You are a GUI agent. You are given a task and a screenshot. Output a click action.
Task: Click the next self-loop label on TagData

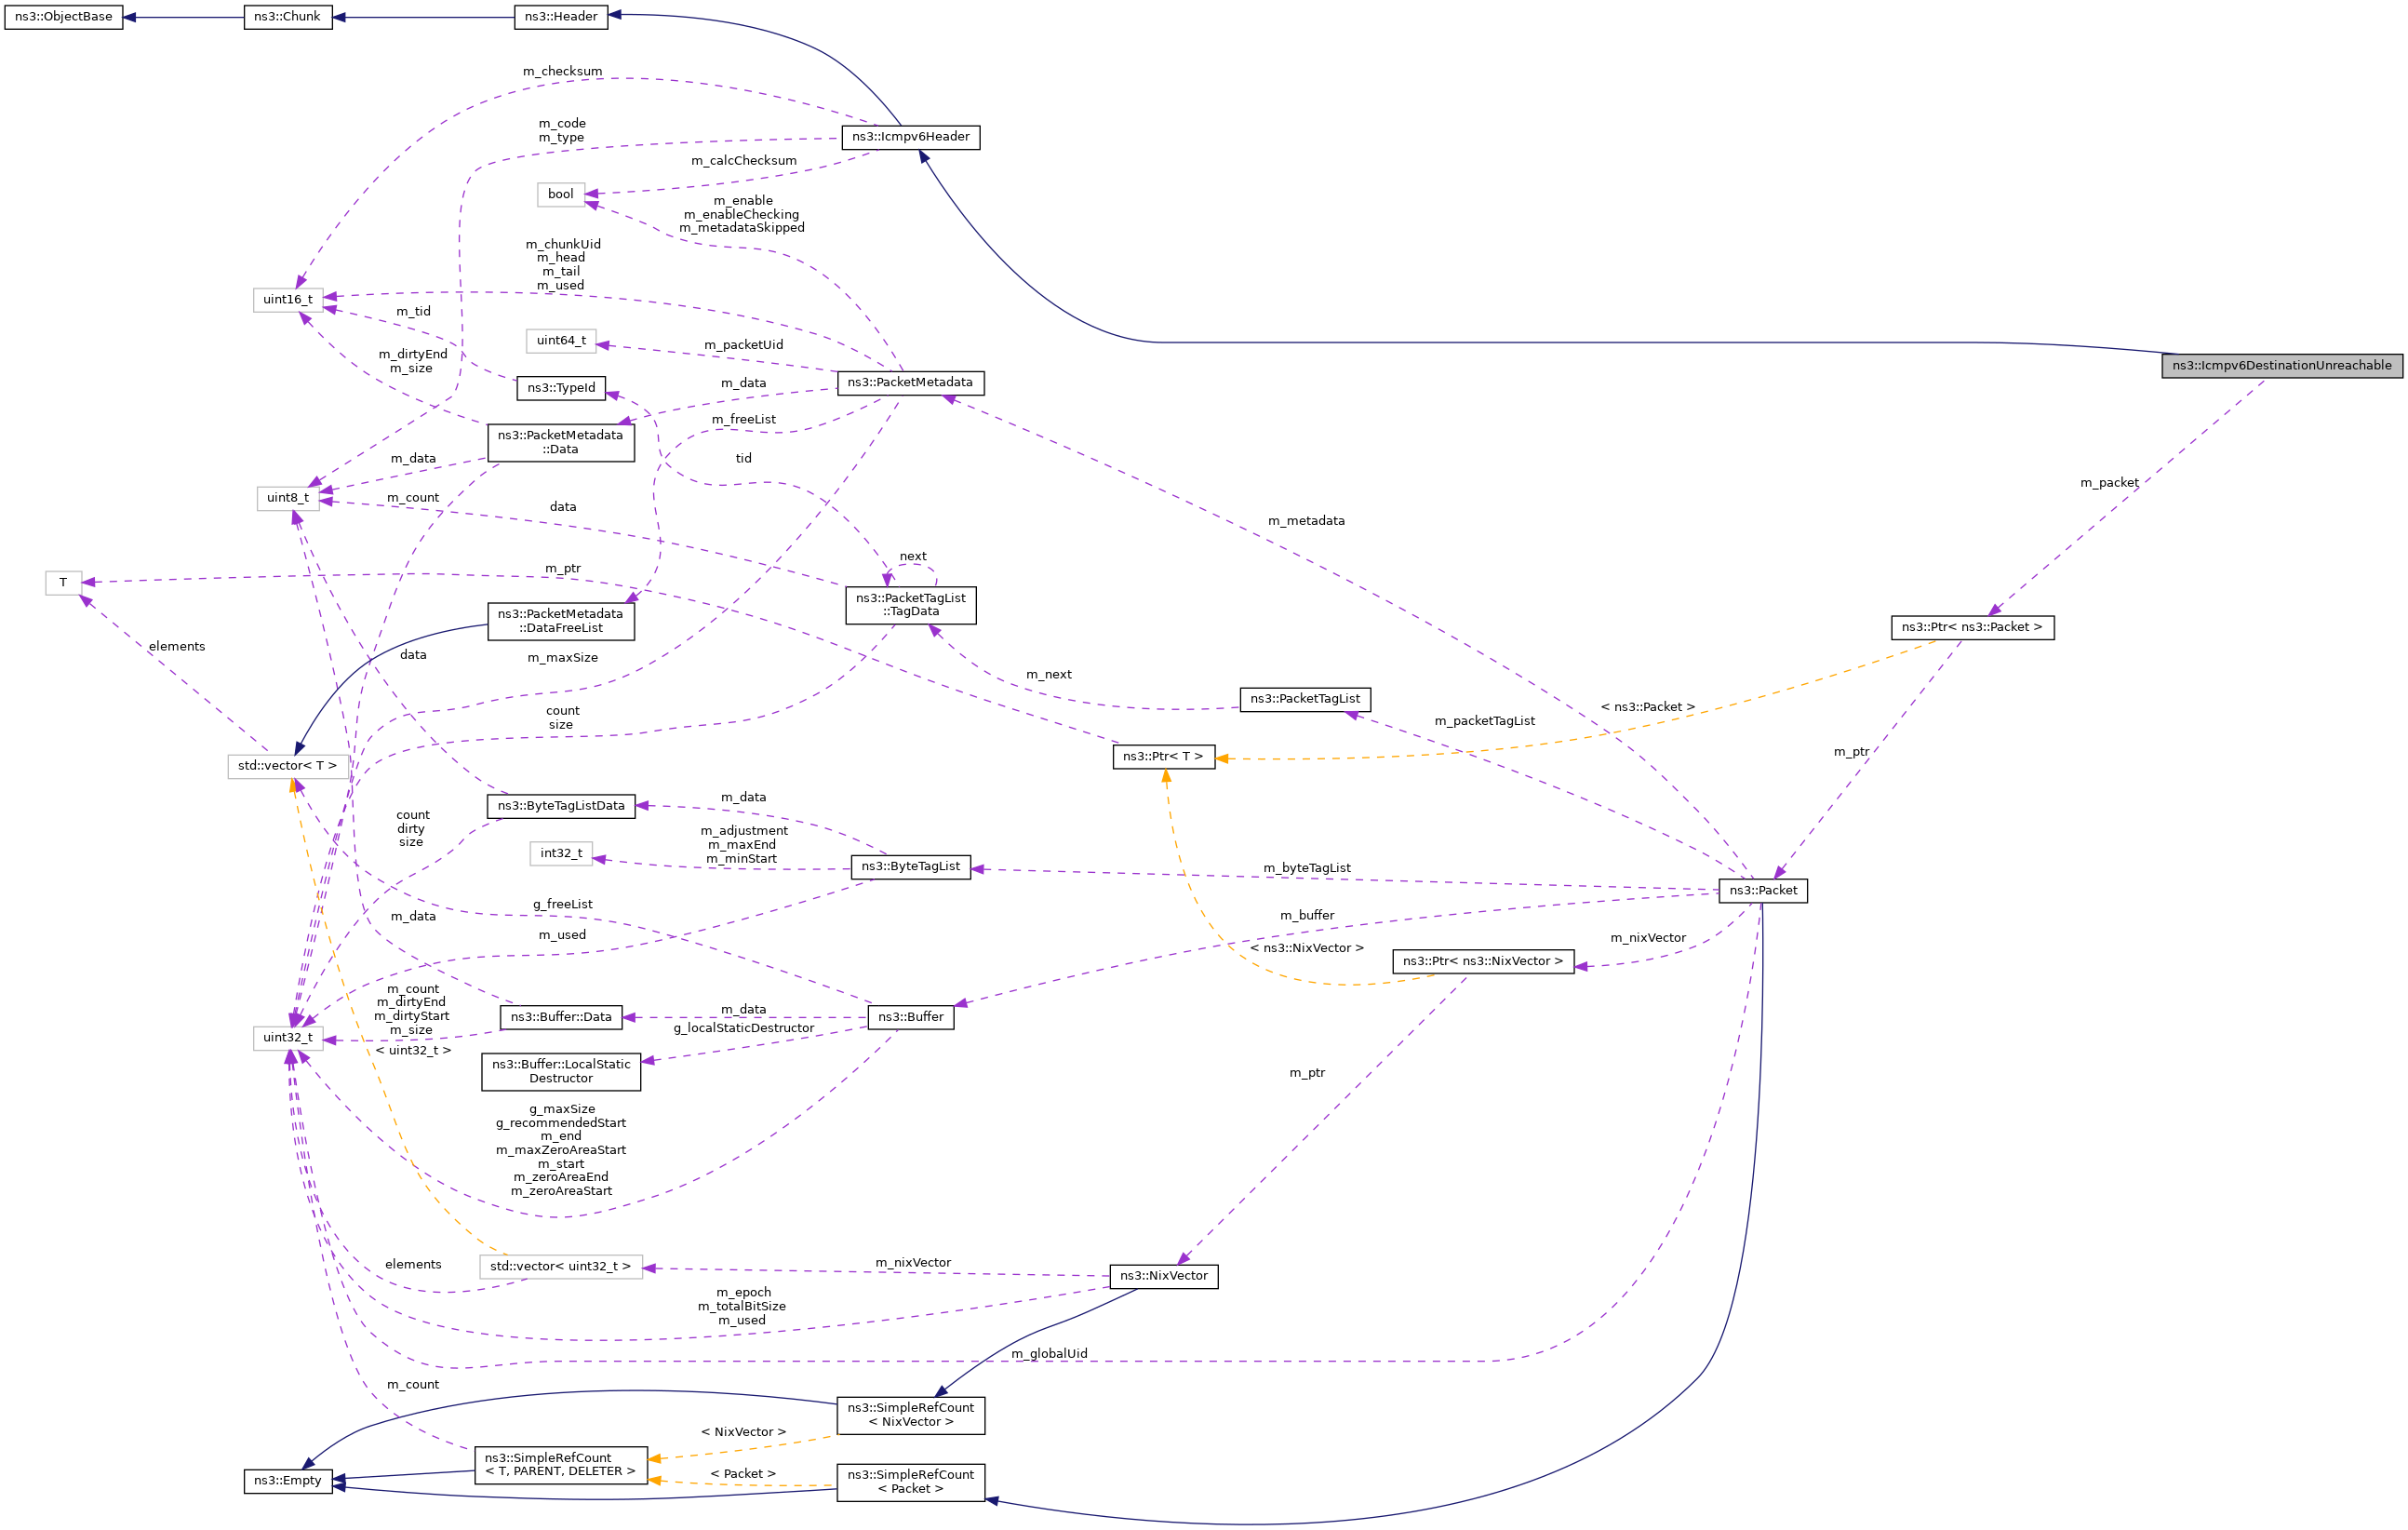point(913,557)
